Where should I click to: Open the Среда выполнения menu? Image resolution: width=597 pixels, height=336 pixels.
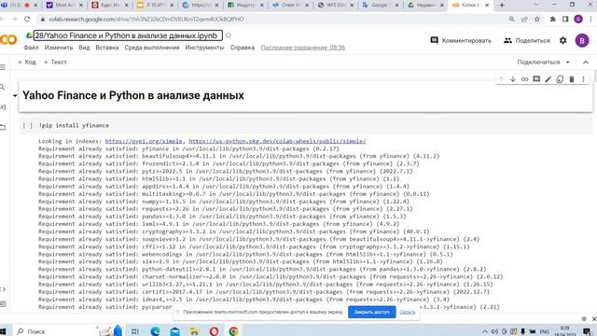152,48
